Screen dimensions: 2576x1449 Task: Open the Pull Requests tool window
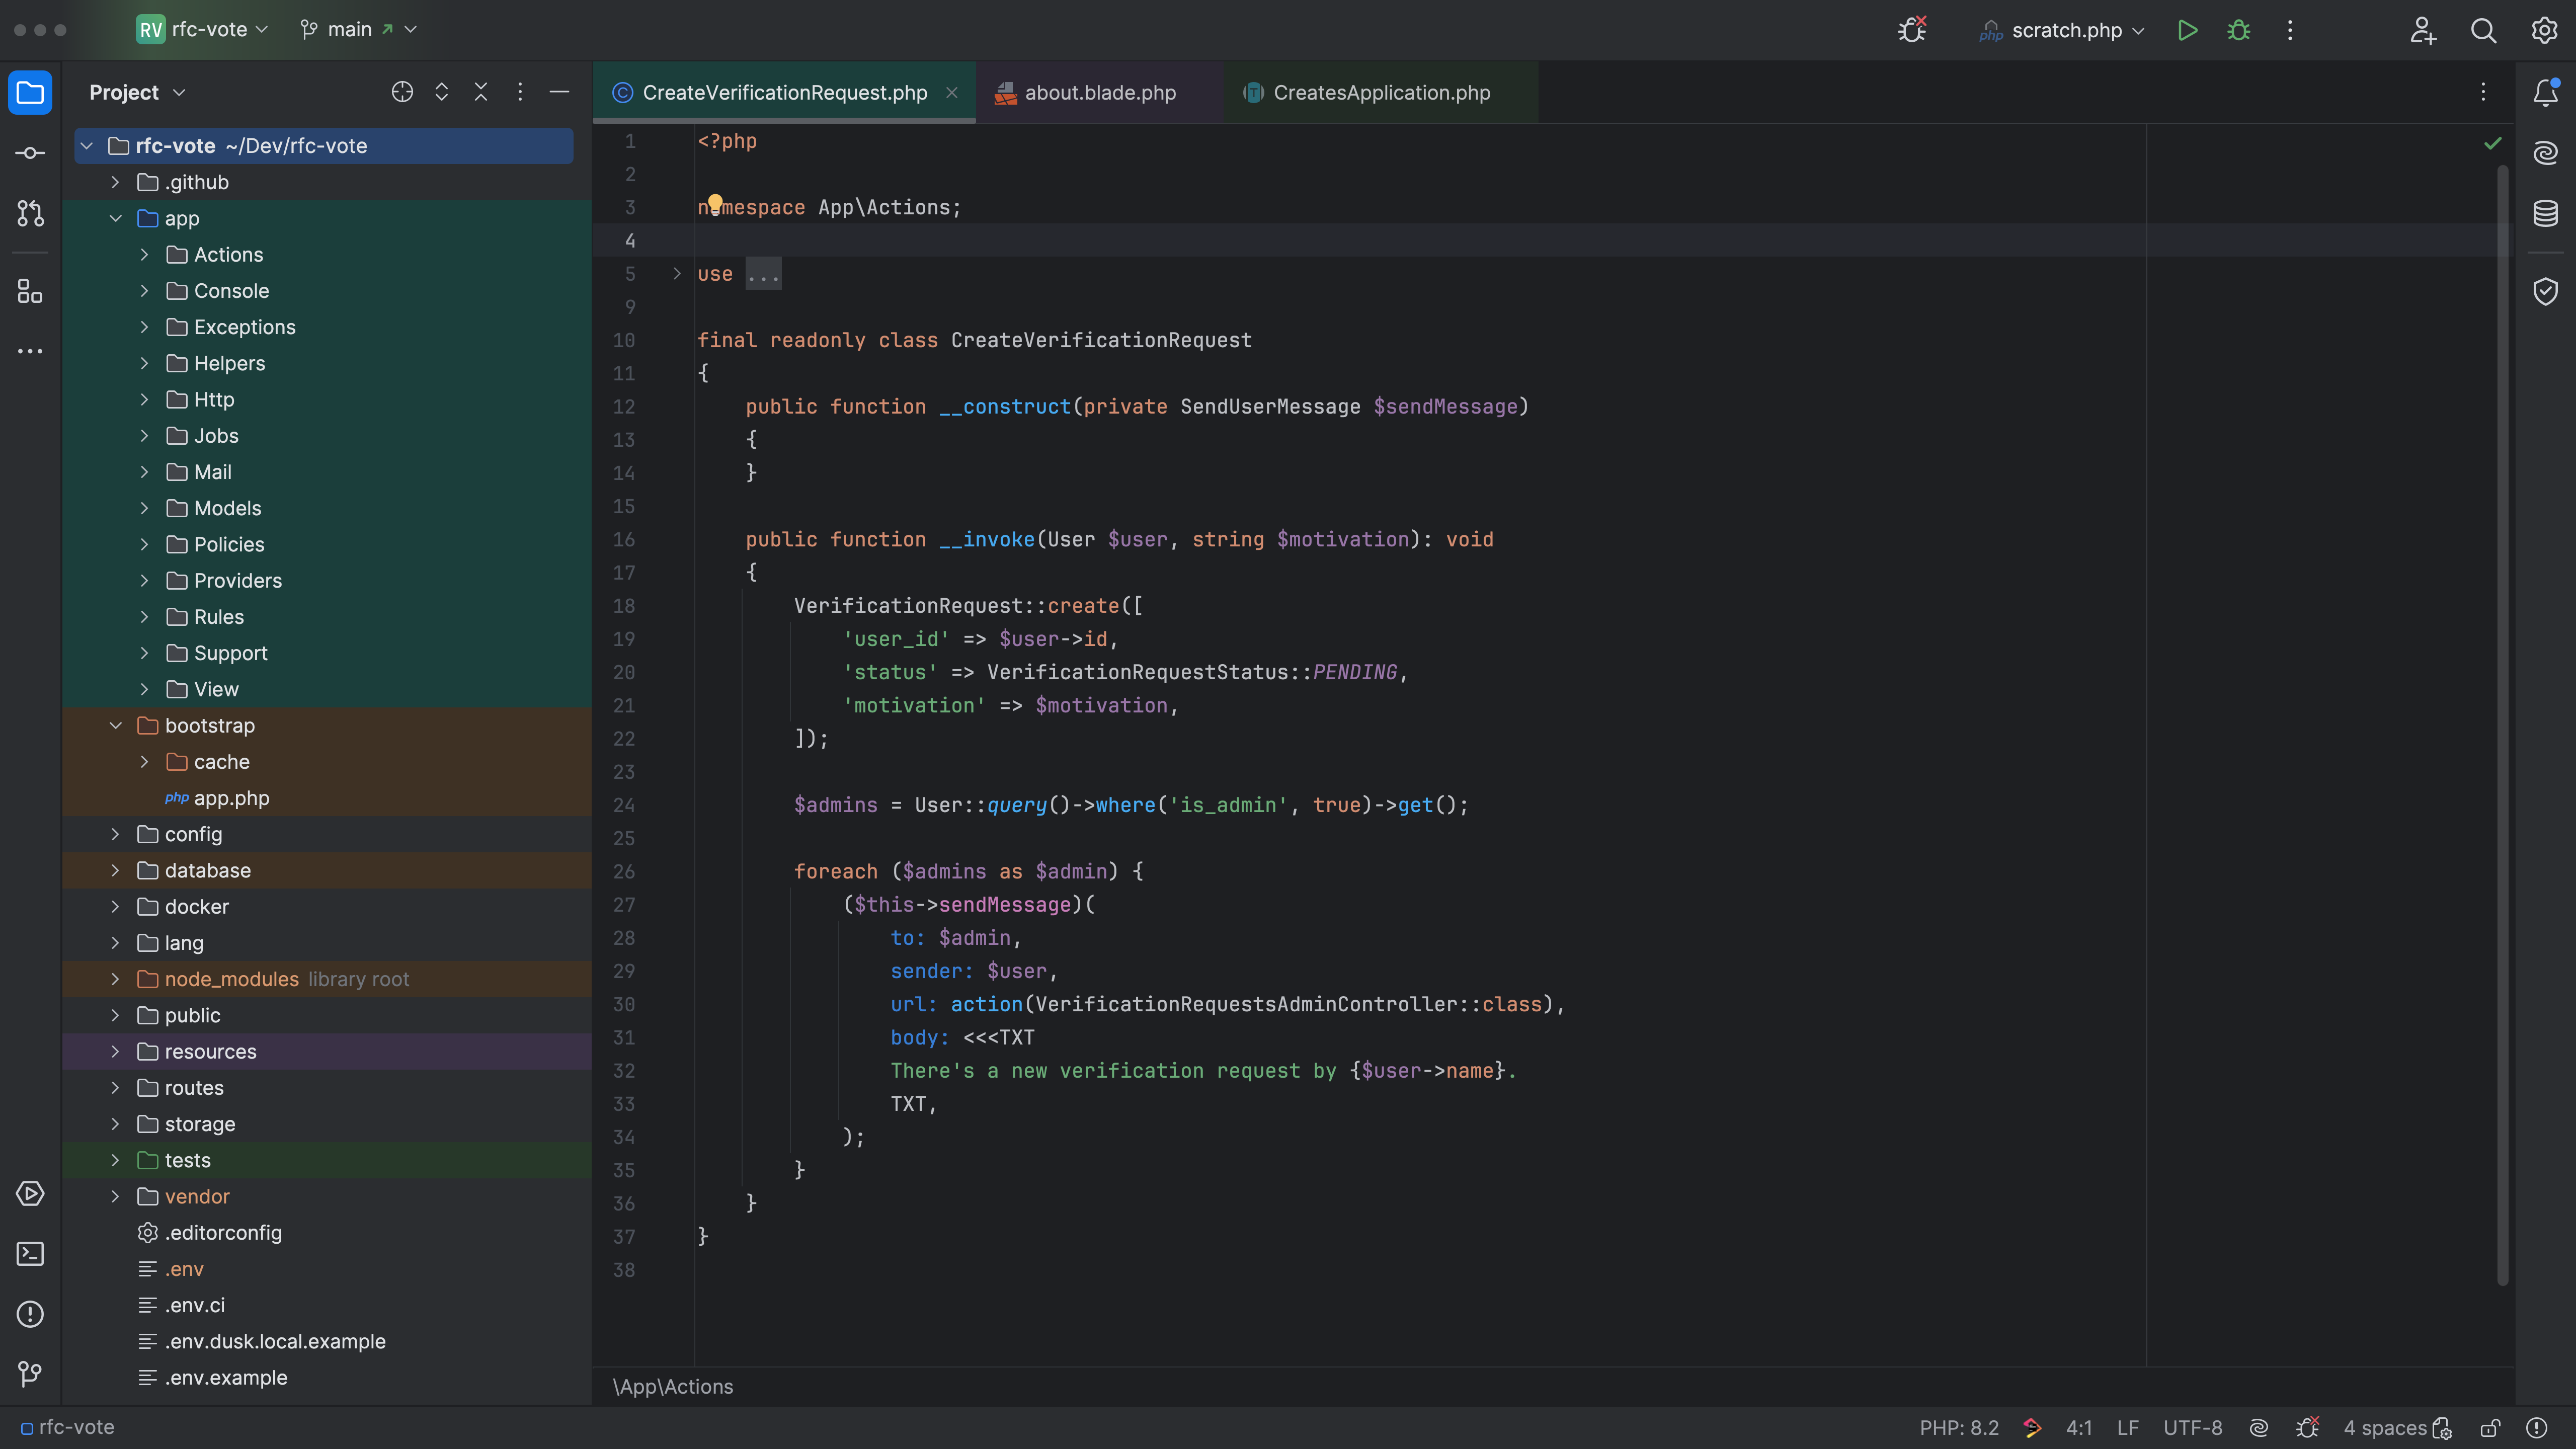30,213
